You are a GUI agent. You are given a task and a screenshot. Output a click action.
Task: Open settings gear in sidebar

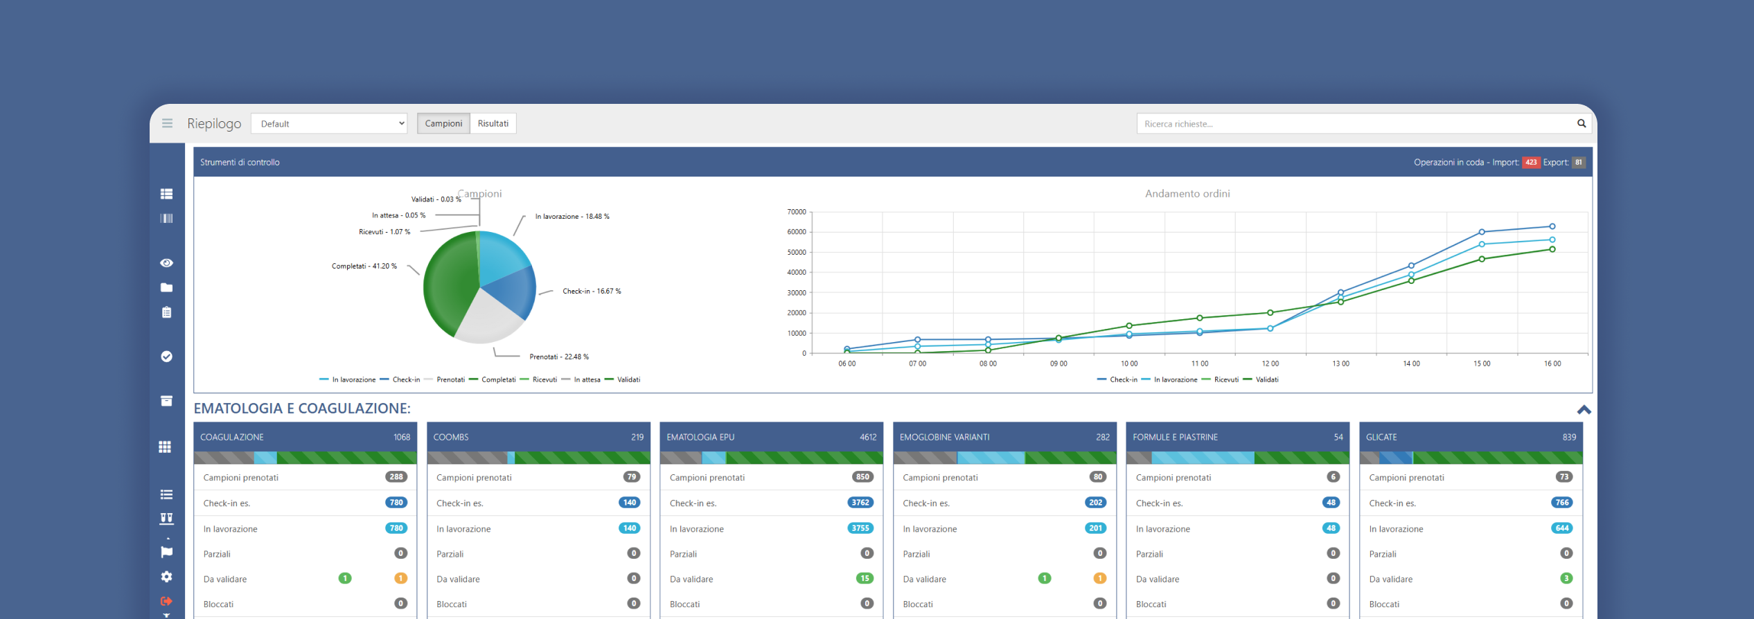(166, 577)
